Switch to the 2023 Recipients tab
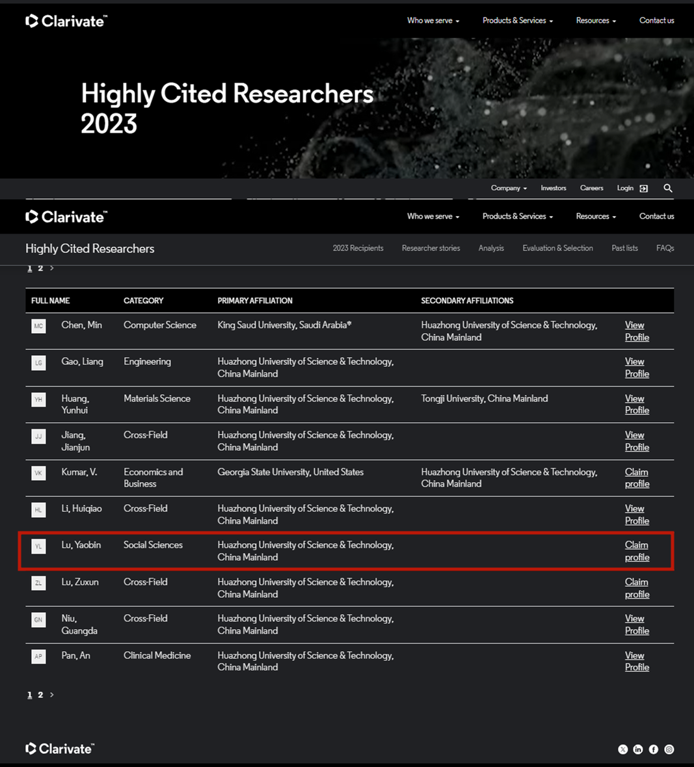Screen dimensions: 694x767 point(358,249)
